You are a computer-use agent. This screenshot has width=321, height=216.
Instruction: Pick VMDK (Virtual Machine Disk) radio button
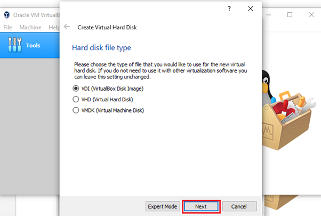(75, 110)
